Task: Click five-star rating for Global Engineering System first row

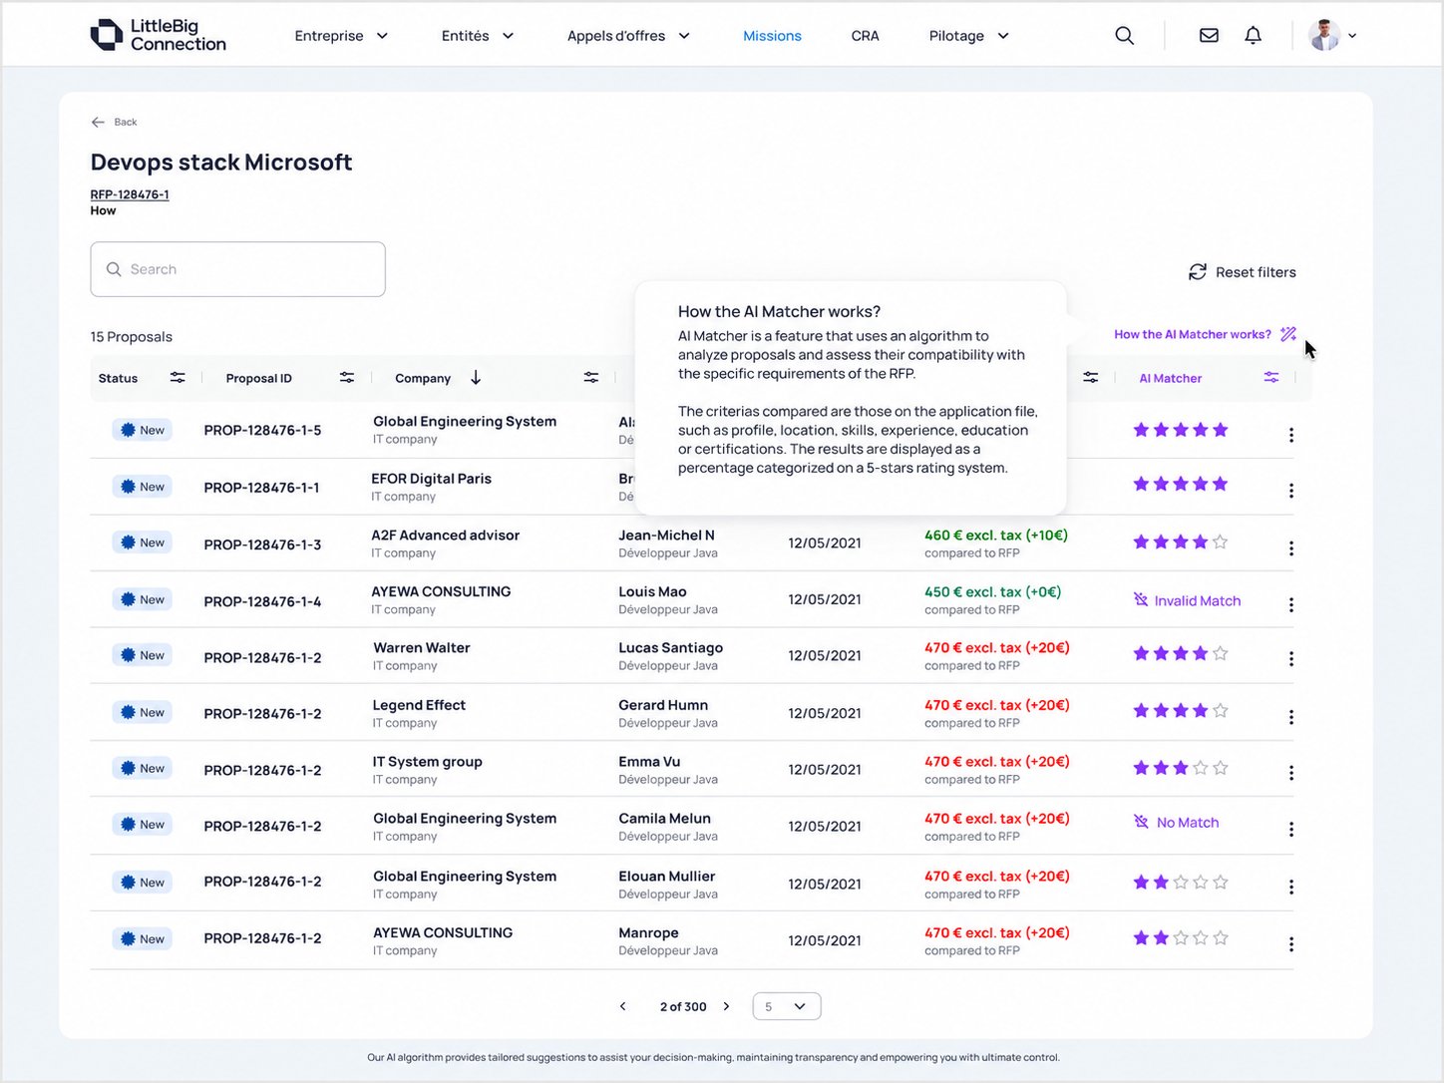Action: (1181, 430)
